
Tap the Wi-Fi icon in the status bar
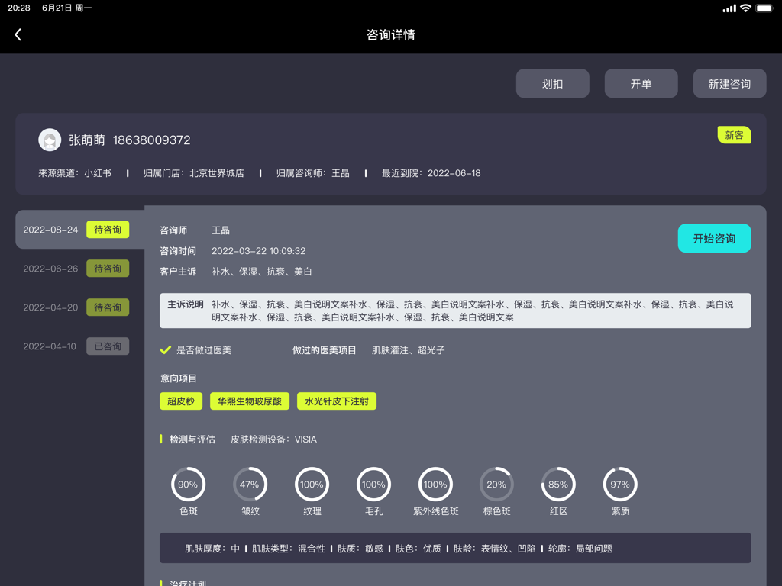746,9
